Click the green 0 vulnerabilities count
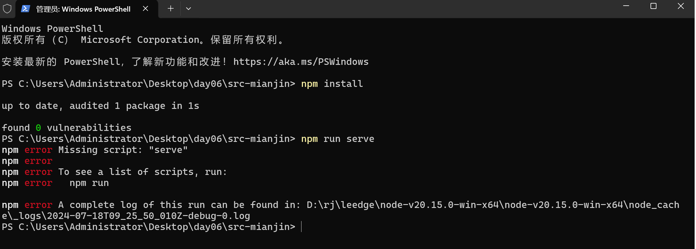The width and height of the screenshot is (696, 249). point(38,128)
